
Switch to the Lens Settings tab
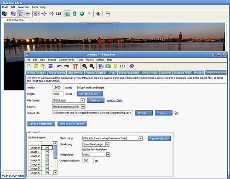click(x=75, y=73)
